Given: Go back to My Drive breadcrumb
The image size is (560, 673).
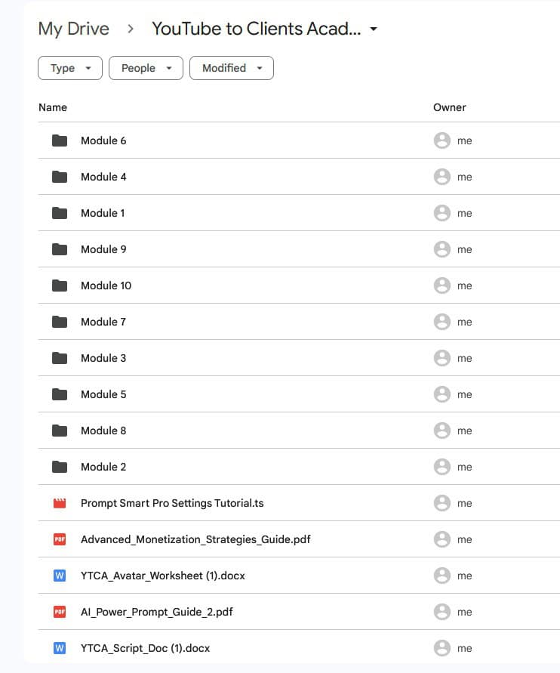Looking at the screenshot, I should [73, 29].
